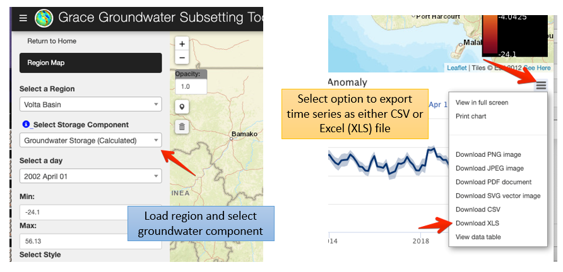This screenshot has height=272, width=563.
Task: Open the hamburger navigation menu in header
Action: pyautogui.click(x=23, y=18)
